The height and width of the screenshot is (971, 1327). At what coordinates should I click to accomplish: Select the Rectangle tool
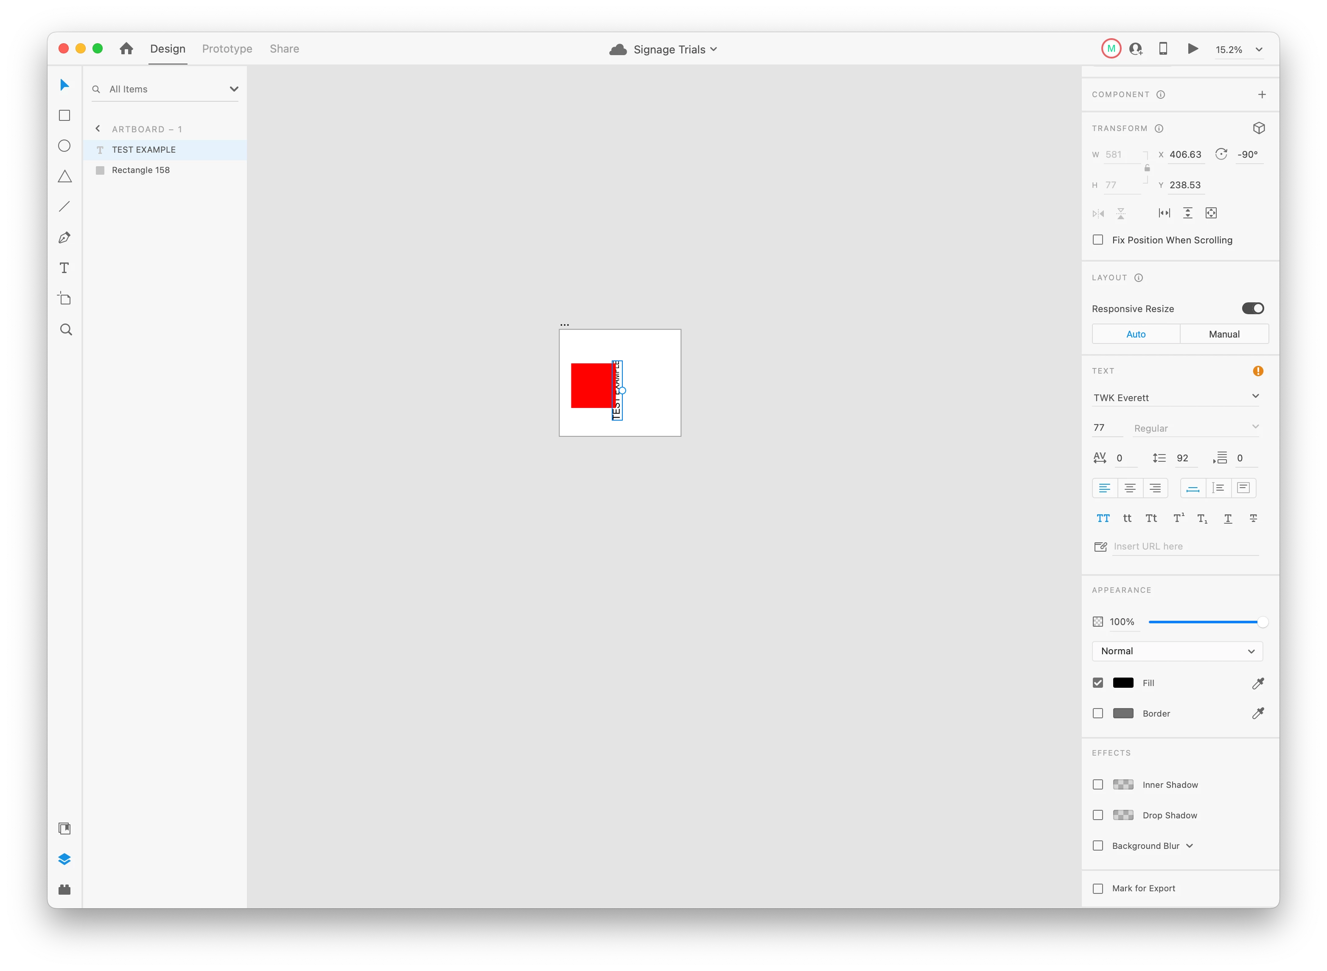[64, 116]
